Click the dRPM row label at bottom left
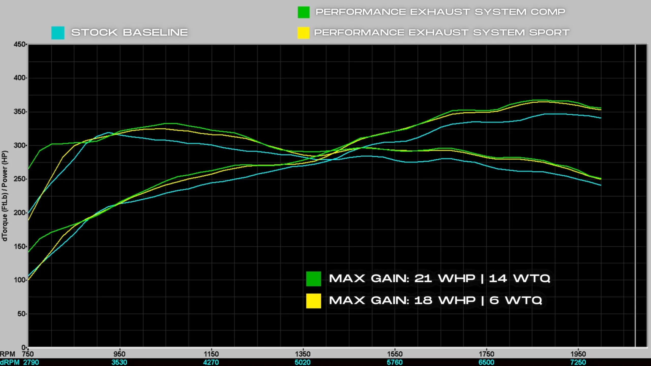Screen dimensions: 651x366 coord(10,362)
